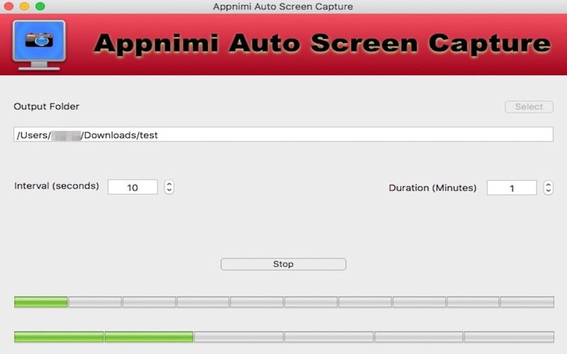Click the monitor camera app logo
567x354 pixels.
pos(40,45)
